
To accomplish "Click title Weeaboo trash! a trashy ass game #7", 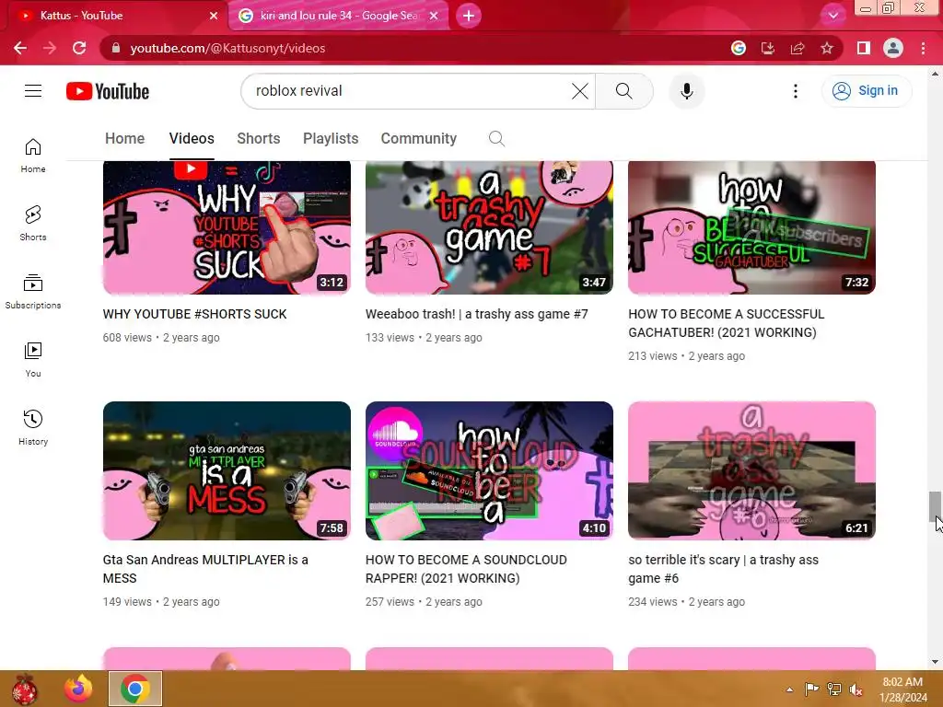I will point(477,315).
